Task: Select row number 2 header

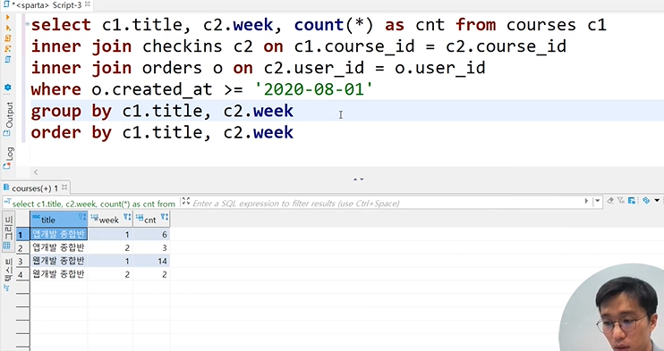Action: click(x=23, y=247)
